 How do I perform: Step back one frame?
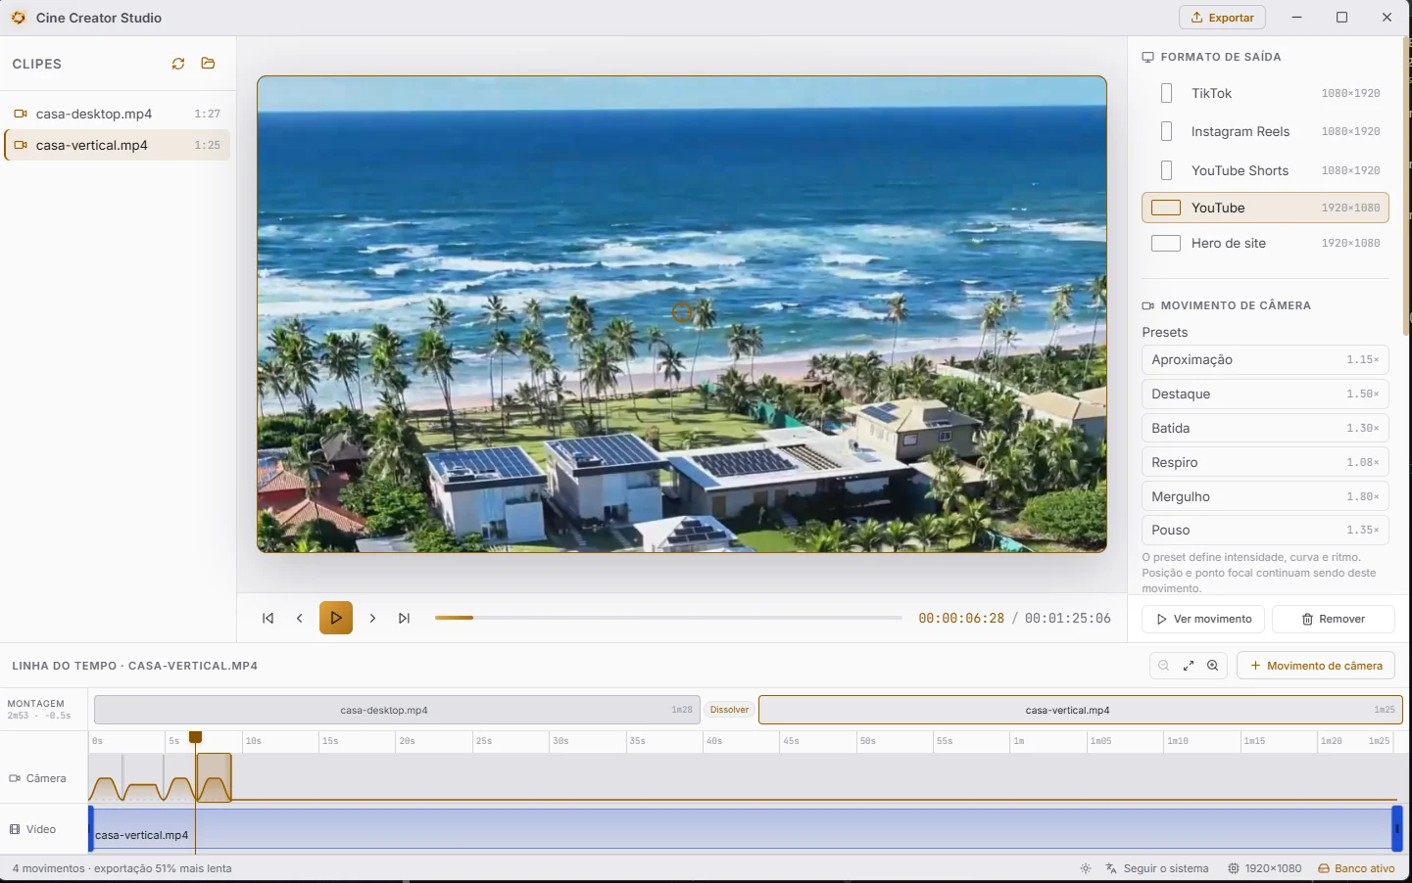300,619
